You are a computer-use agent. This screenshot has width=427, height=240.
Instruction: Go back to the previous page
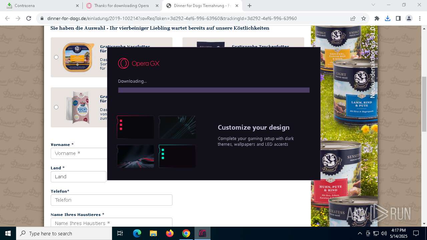click(8, 18)
